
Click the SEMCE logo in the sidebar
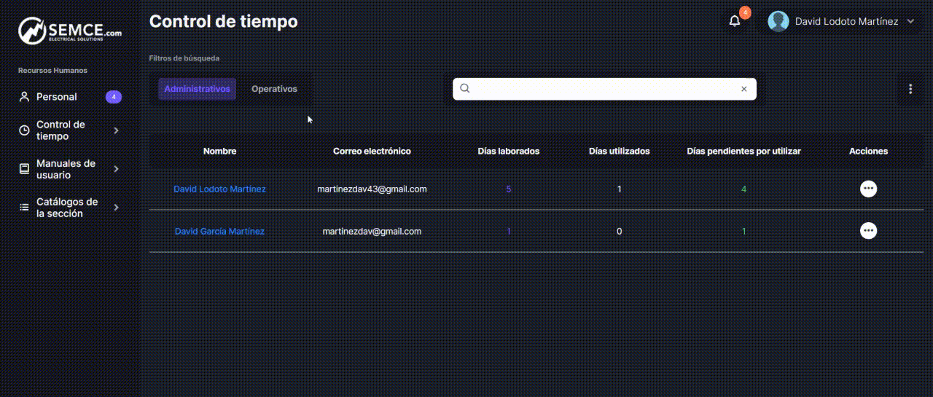(x=69, y=31)
